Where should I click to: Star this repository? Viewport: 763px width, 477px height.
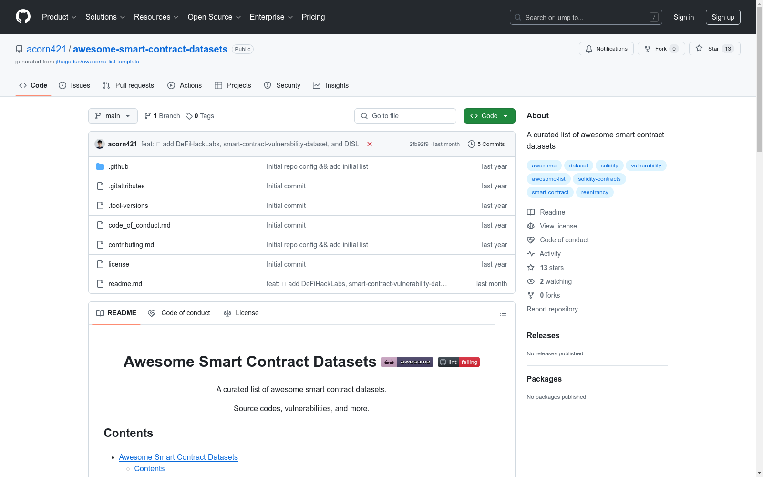714,49
